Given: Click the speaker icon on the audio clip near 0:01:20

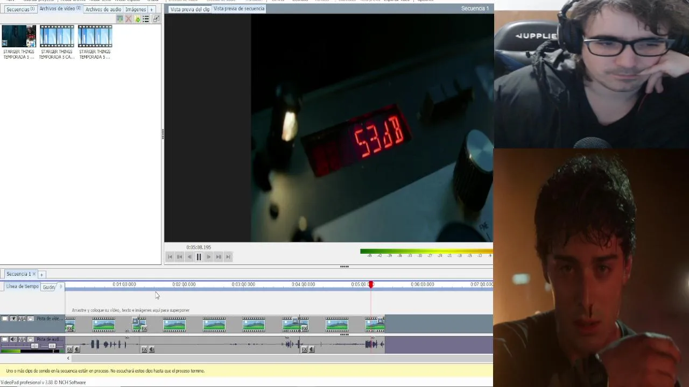Looking at the screenshot, I should tap(152, 349).
